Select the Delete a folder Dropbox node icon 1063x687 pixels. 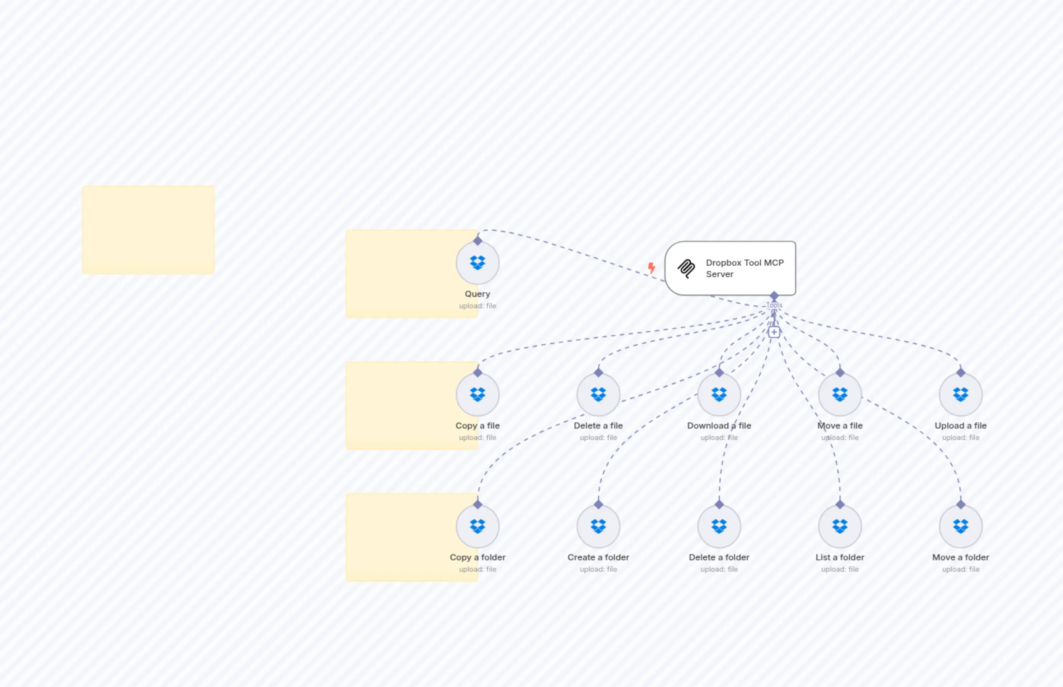click(719, 526)
